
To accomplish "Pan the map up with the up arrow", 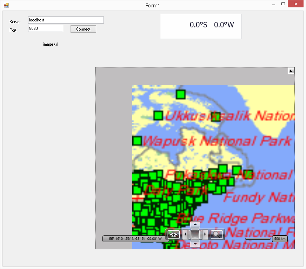I will (x=195, y=225).
